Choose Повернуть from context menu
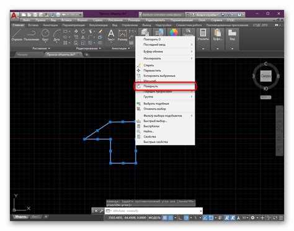This screenshot has height=231, width=294. [165, 86]
